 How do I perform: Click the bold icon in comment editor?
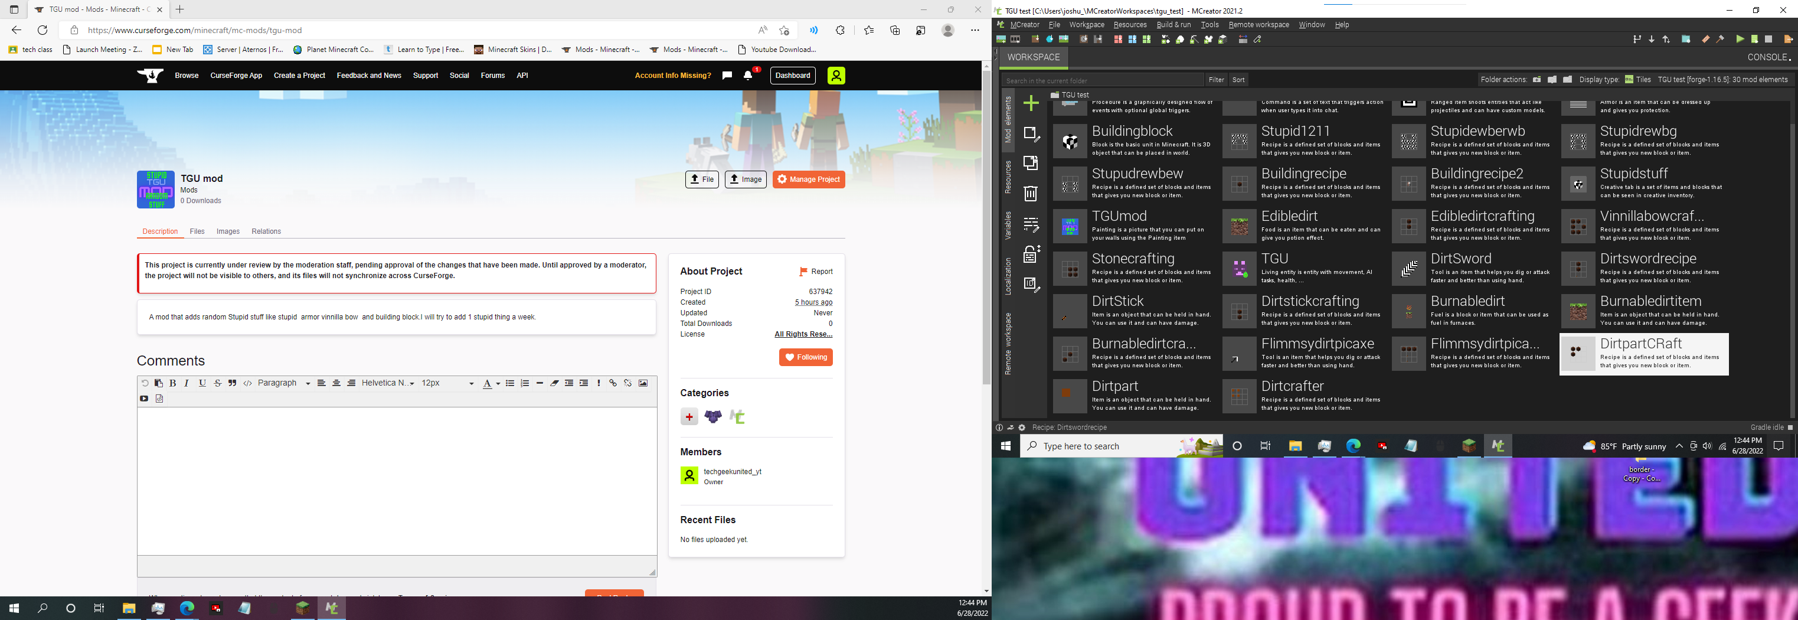click(x=172, y=383)
